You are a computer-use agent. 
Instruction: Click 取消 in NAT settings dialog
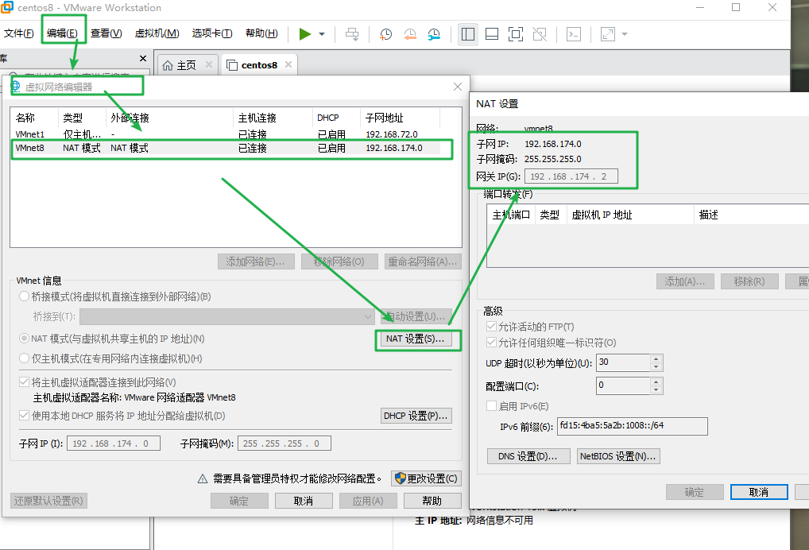tap(759, 492)
